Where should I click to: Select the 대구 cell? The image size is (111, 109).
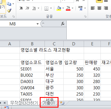click(x=54, y=81)
